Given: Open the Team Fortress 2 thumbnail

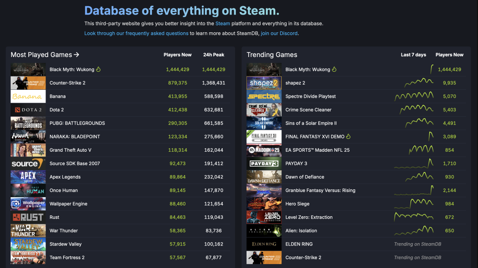Looking at the screenshot, I should [28, 257].
